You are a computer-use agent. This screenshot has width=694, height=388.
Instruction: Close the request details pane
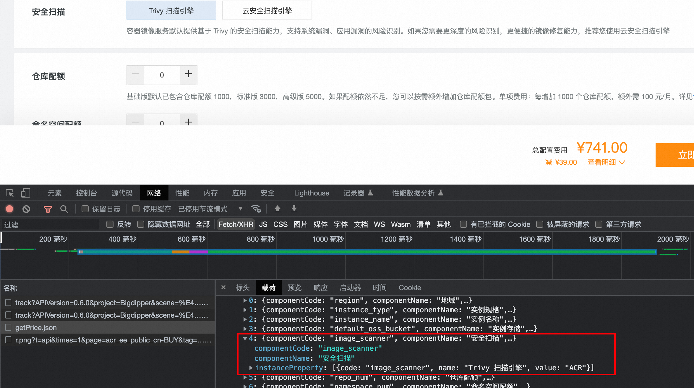[223, 287]
